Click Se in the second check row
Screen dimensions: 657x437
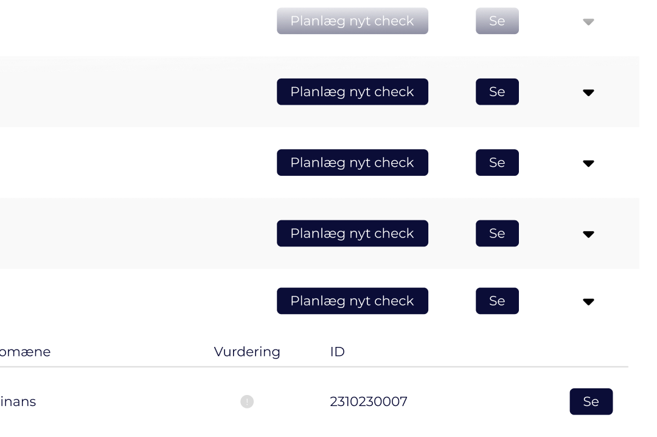497,92
